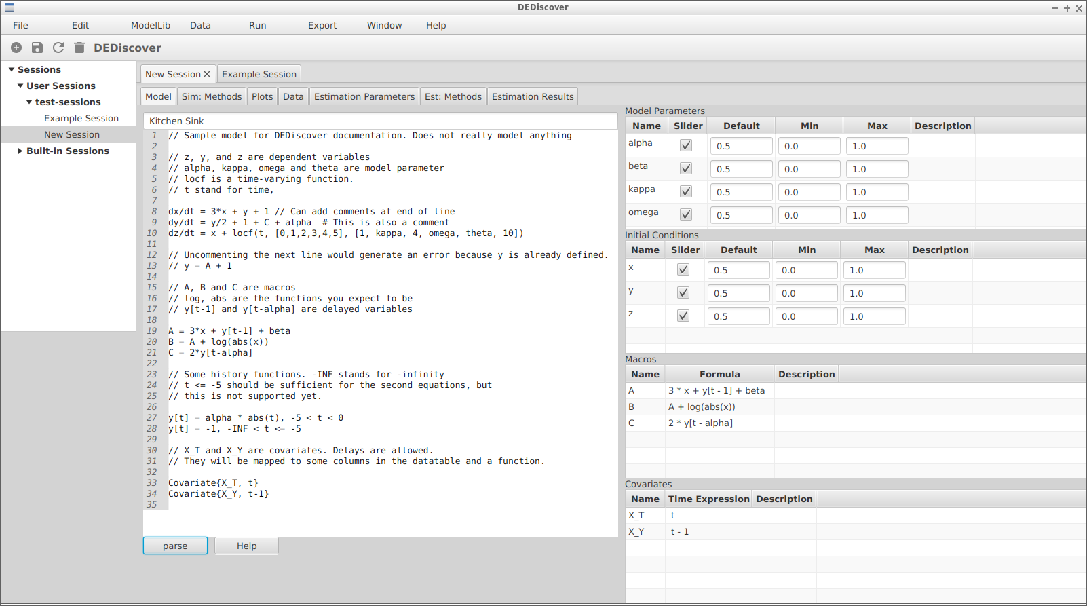This screenshot has height=606, width=1087.
Task: Click macro A formula cell
Action: (x=719, y=390)
